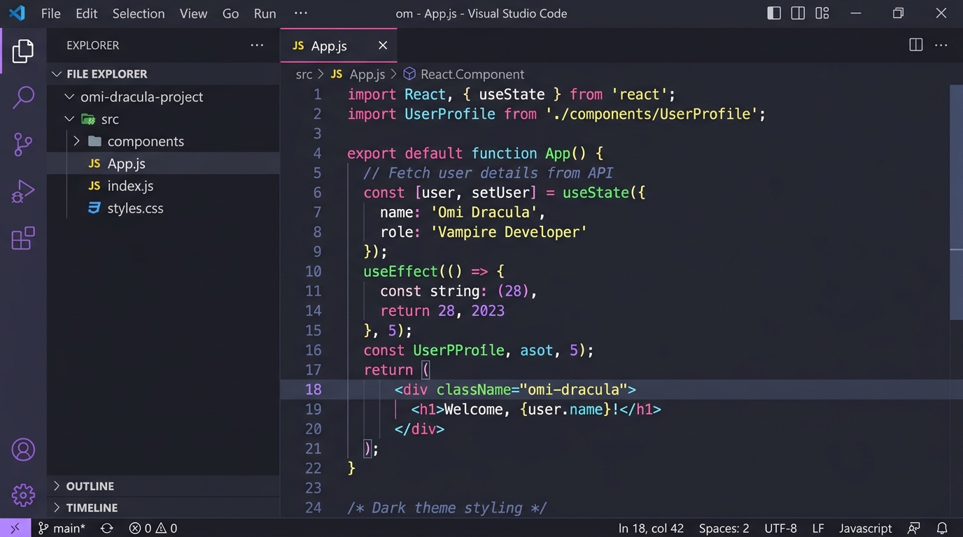Click the Javascript language mode

tap(866, 529)
